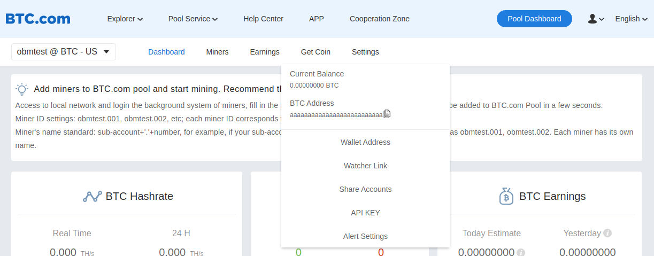Click the Real Time label

72,233
